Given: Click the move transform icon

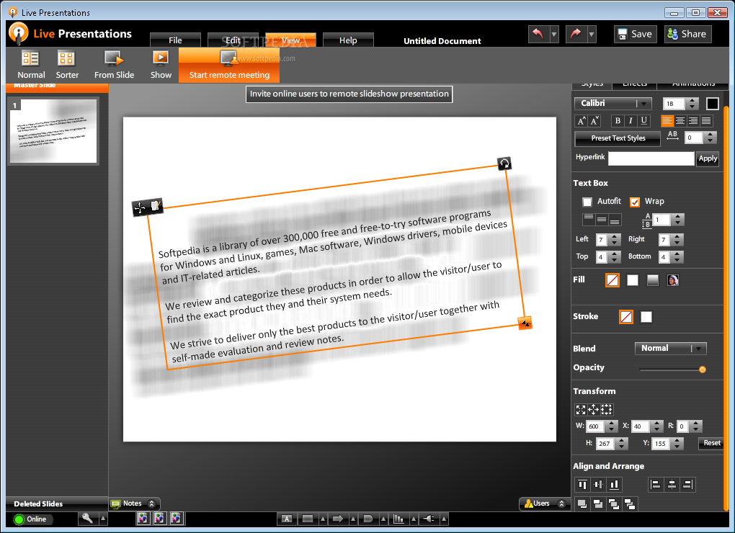Looking at the screenshot, I should 594,410.
